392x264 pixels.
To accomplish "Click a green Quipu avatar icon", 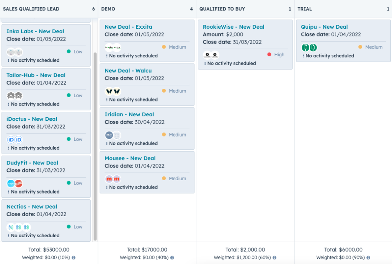I will (x=305, y=47).
